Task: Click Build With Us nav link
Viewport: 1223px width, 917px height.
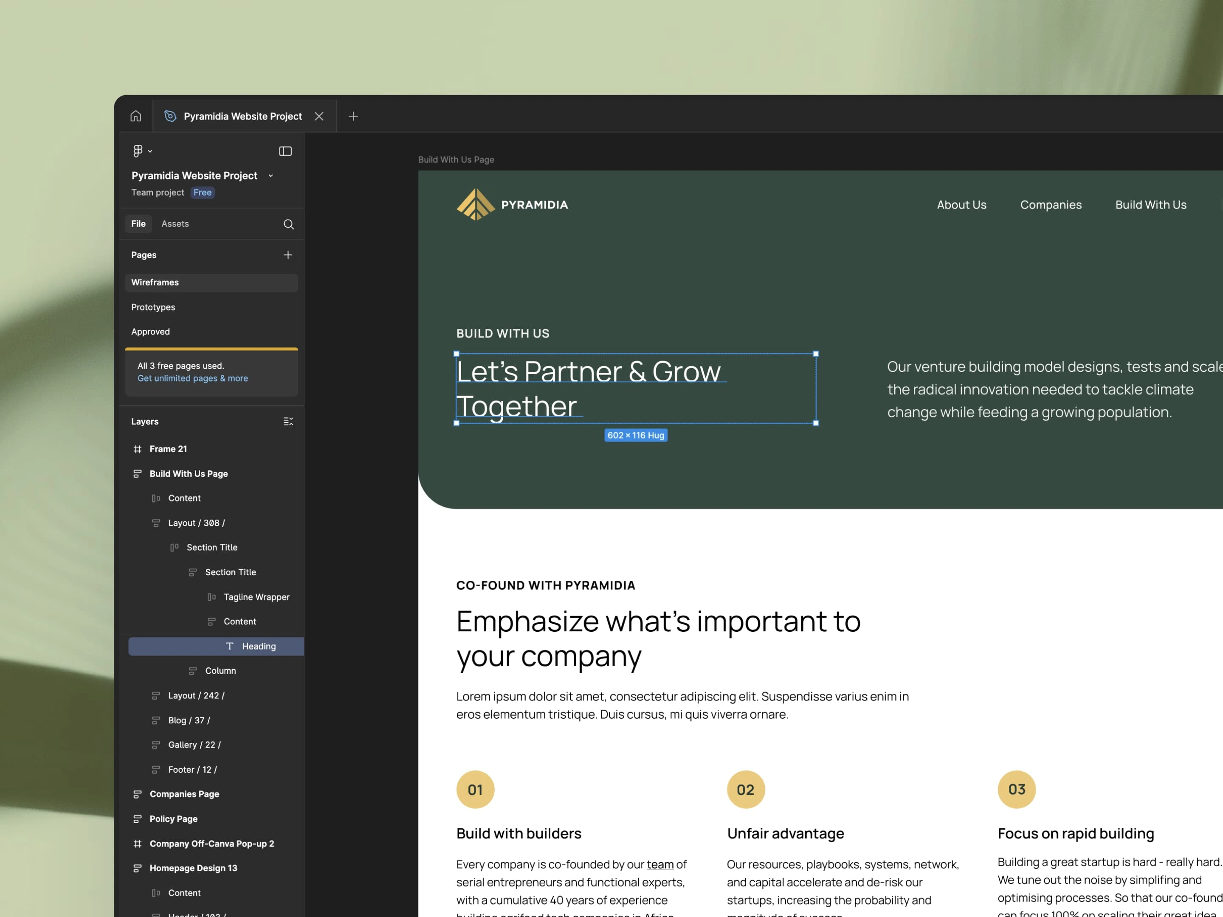Action: [1150, 205]
